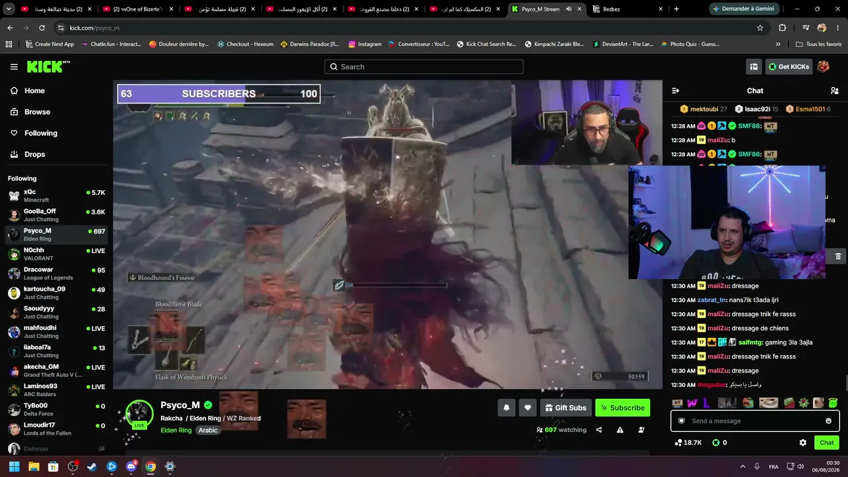Click mektoubi in the chat leaderboard
The height and width of the screenshot is (477, 848).
pyautogui.click(x=704, y=109)
